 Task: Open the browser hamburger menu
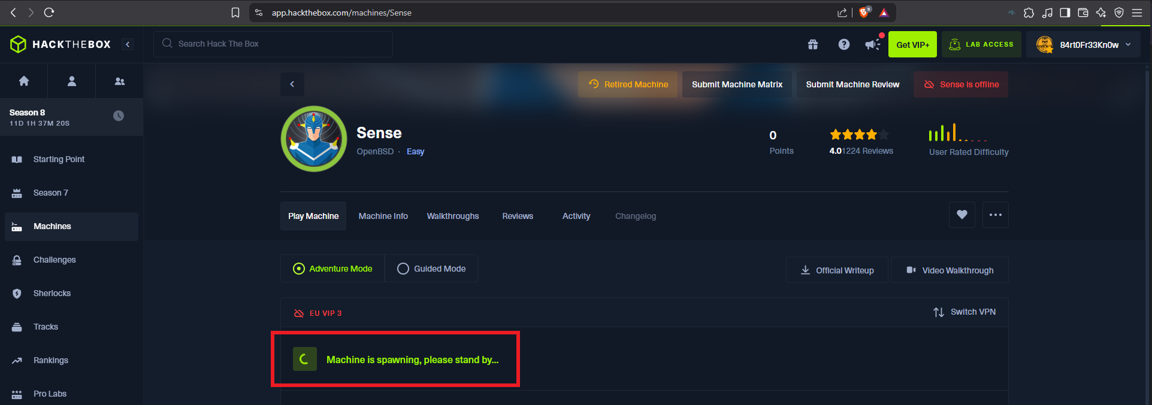pyautogui.click(x=1137, y=13)
